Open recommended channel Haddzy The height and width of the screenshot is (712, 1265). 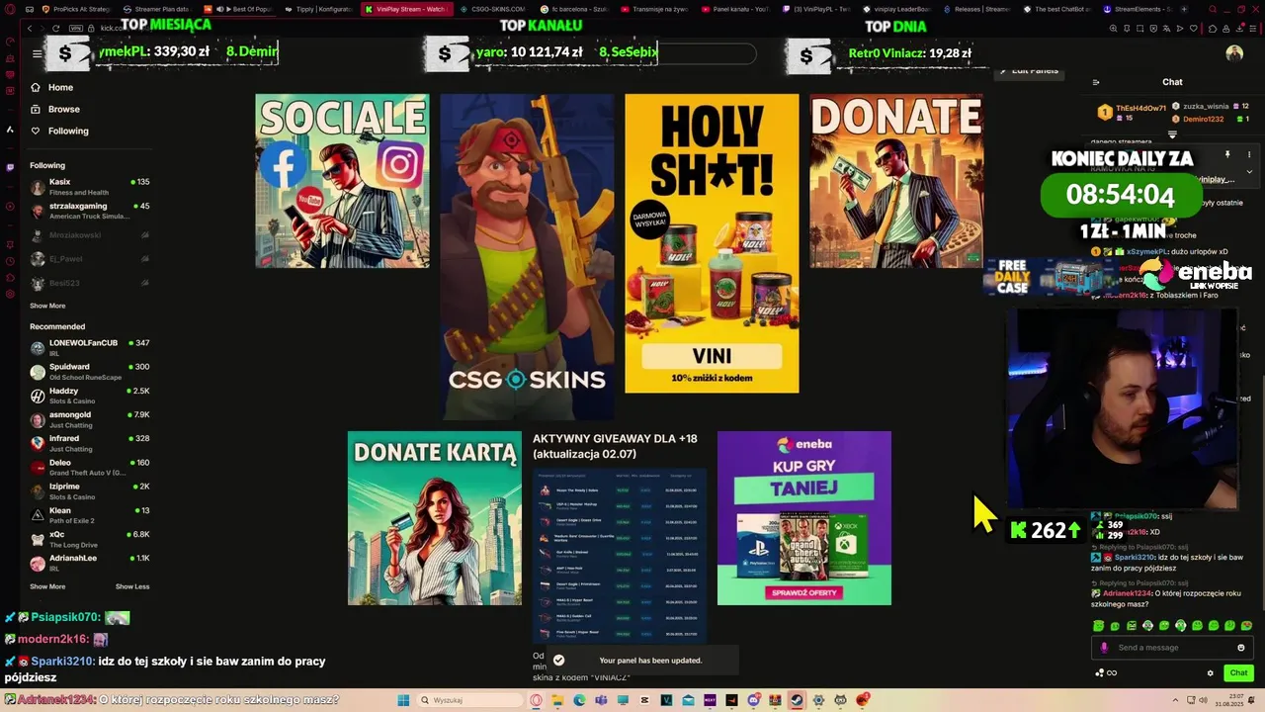point(89,396)
